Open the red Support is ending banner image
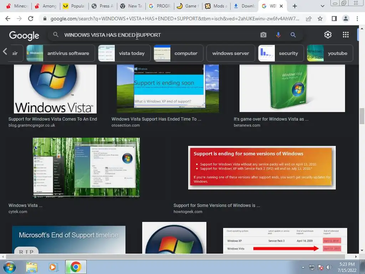This screenshot has width=365, height=274. tap(262, 168)
